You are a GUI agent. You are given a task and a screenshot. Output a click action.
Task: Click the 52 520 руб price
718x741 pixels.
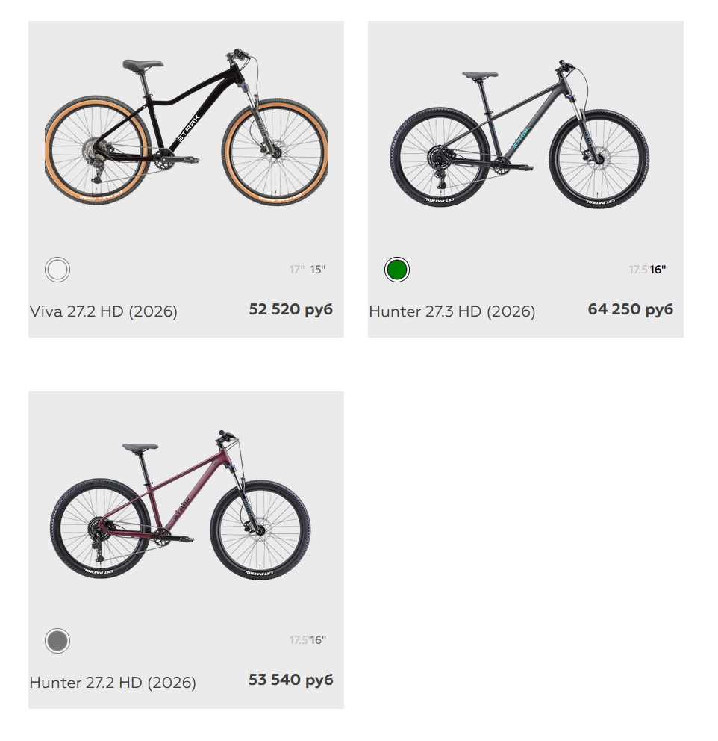click(x=291, y=309)
